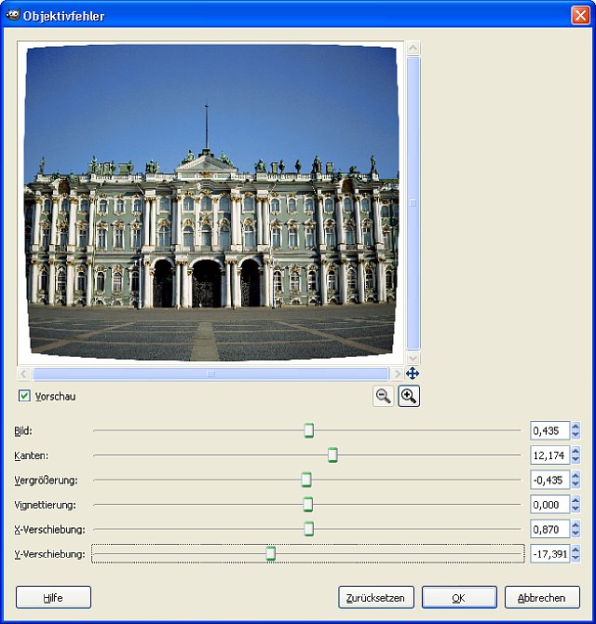The image size is (596, 624).
Task: Click the Y-Verschiebung slider handle
Action: pos(271,554)
